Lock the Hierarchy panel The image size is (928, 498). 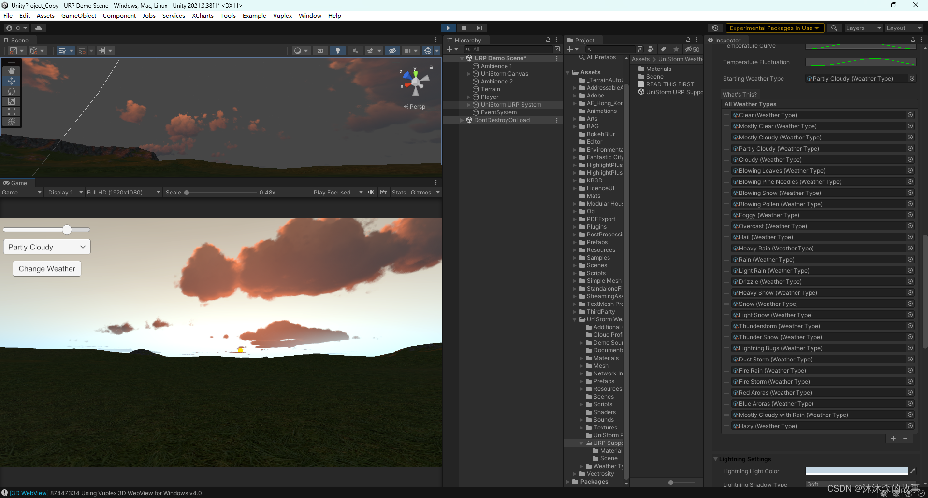(548, 40)
